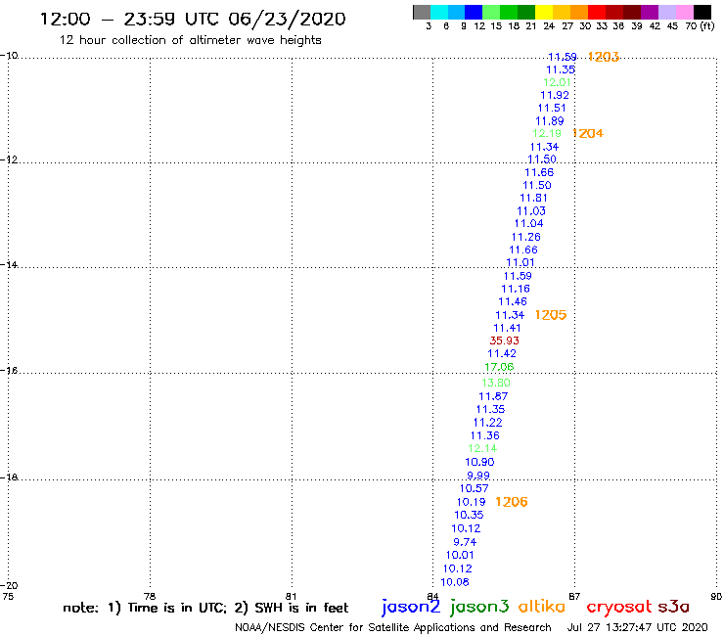The height and width of the screenshot is (636, 724).
Task: Click the yellow swatch in the color scale
Action: tap(544, 12)
